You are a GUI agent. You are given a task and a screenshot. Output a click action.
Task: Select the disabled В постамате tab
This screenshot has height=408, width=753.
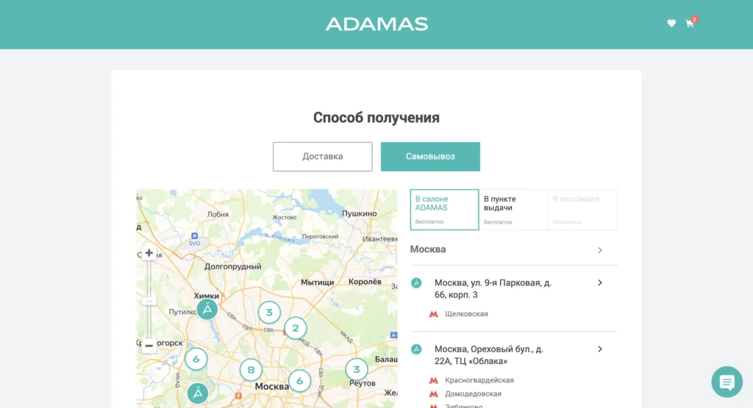(x=582, y=209)
